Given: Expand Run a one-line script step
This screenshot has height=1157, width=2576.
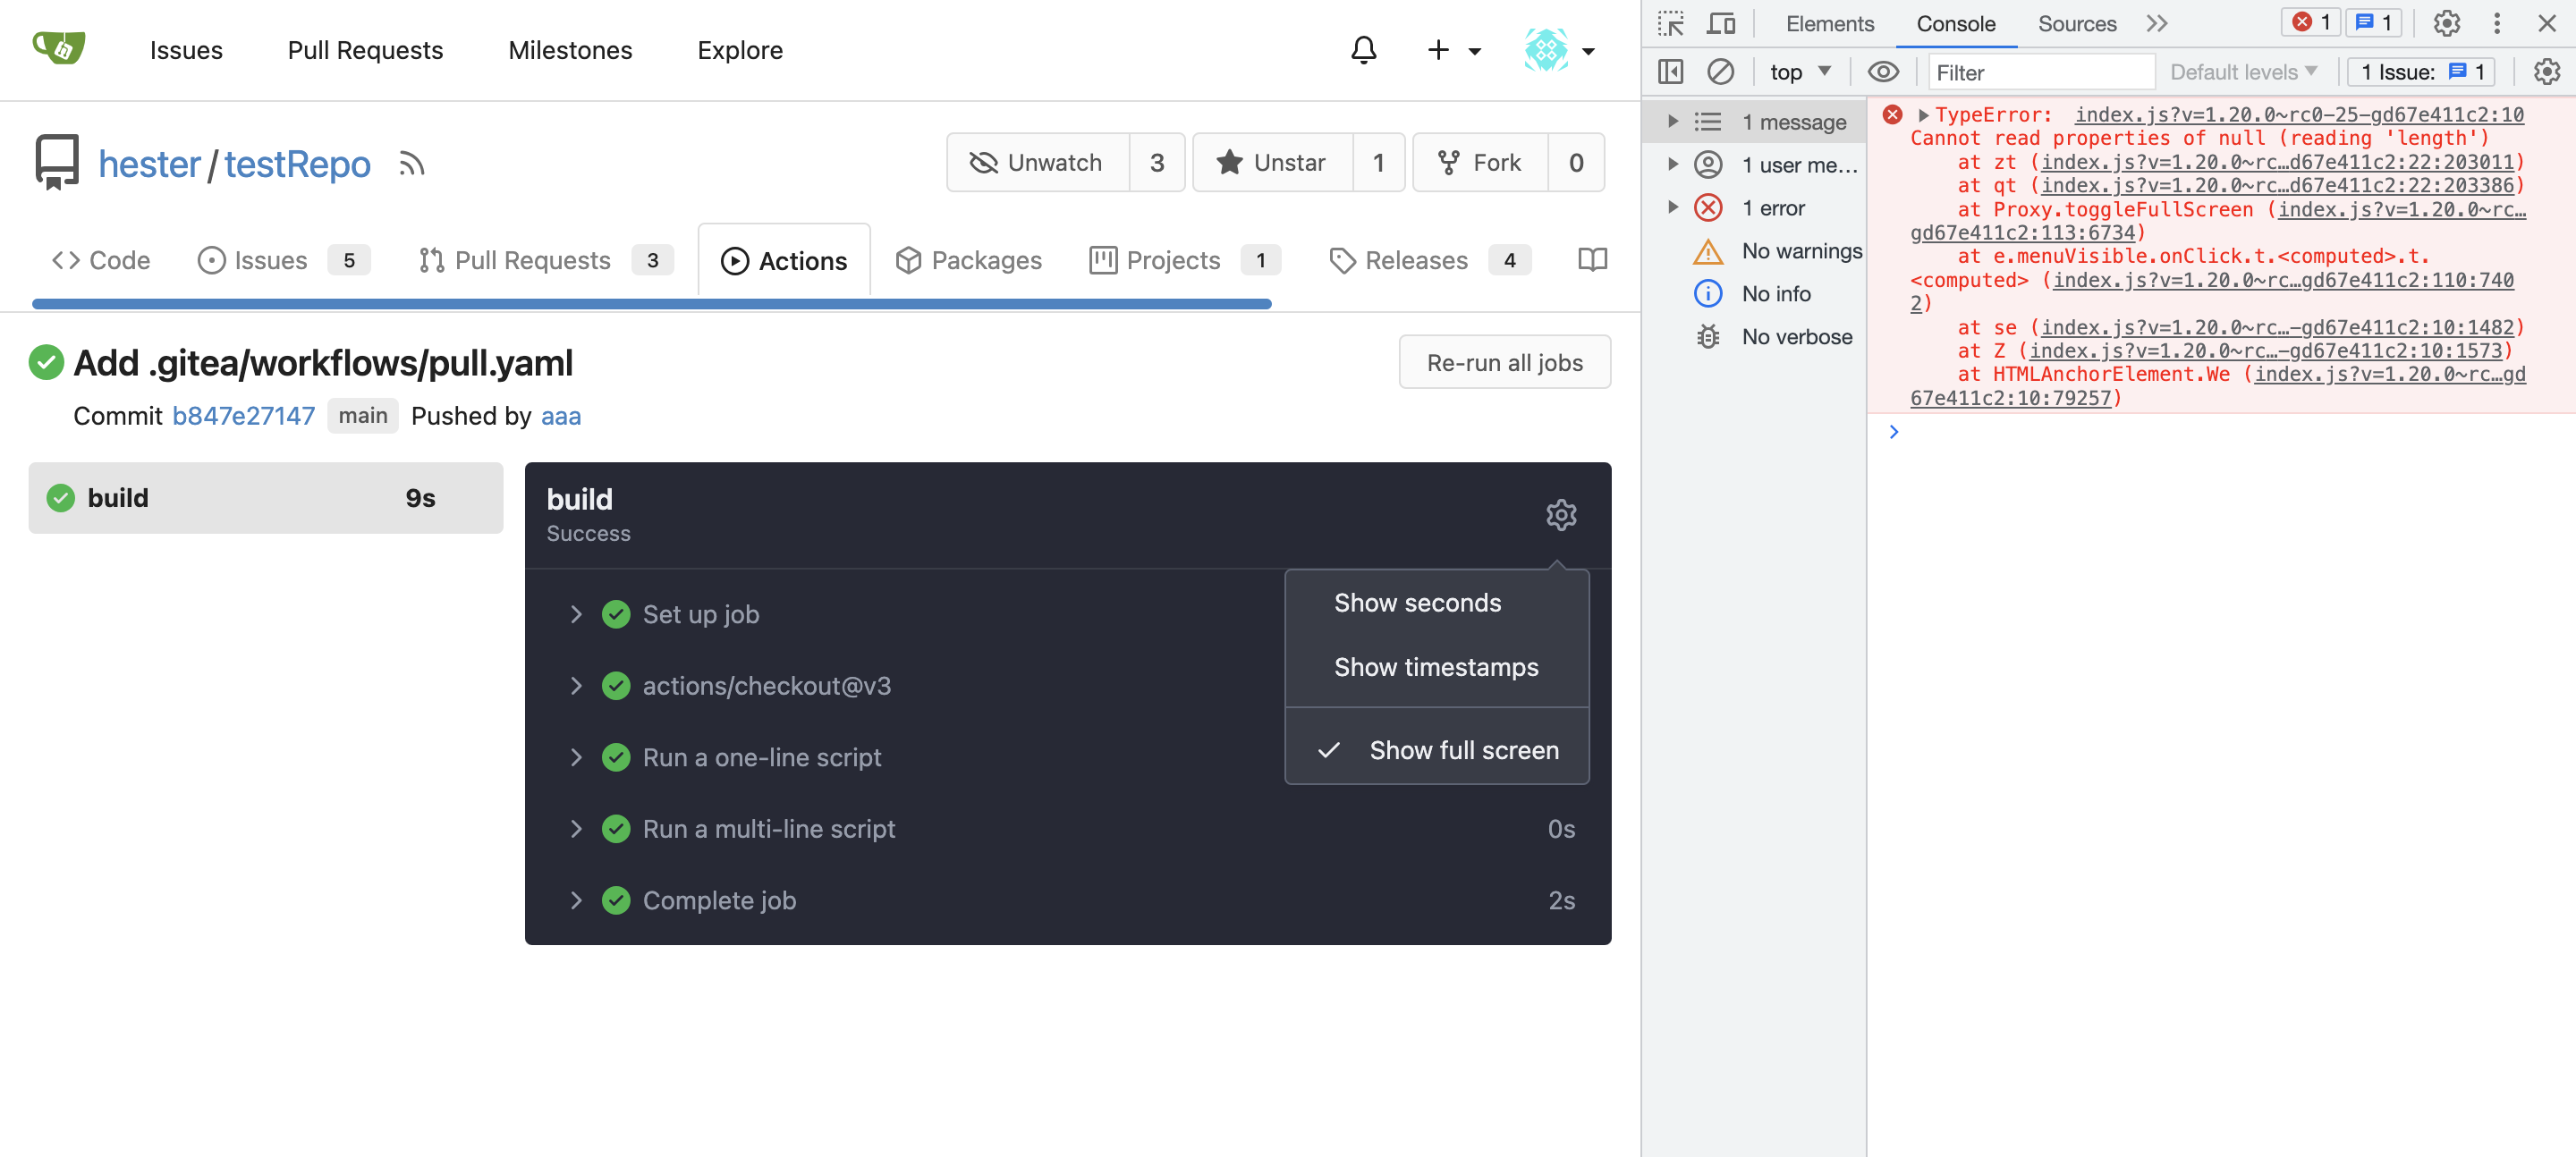Looking at the screenshot, I should point(577,757).
